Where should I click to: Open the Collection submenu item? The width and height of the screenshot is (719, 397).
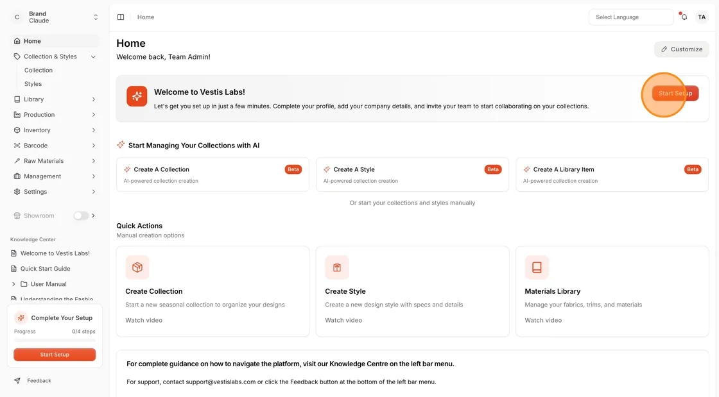(39, 71)
